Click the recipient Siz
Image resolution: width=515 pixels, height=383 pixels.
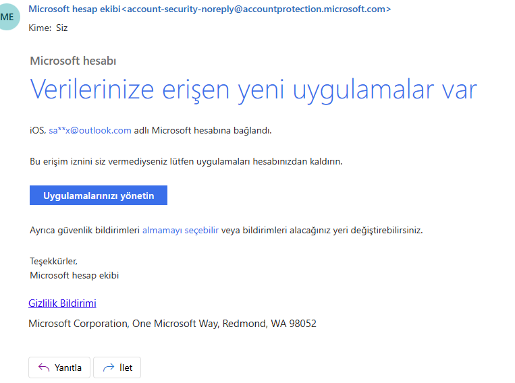click(x=61, y=28)
